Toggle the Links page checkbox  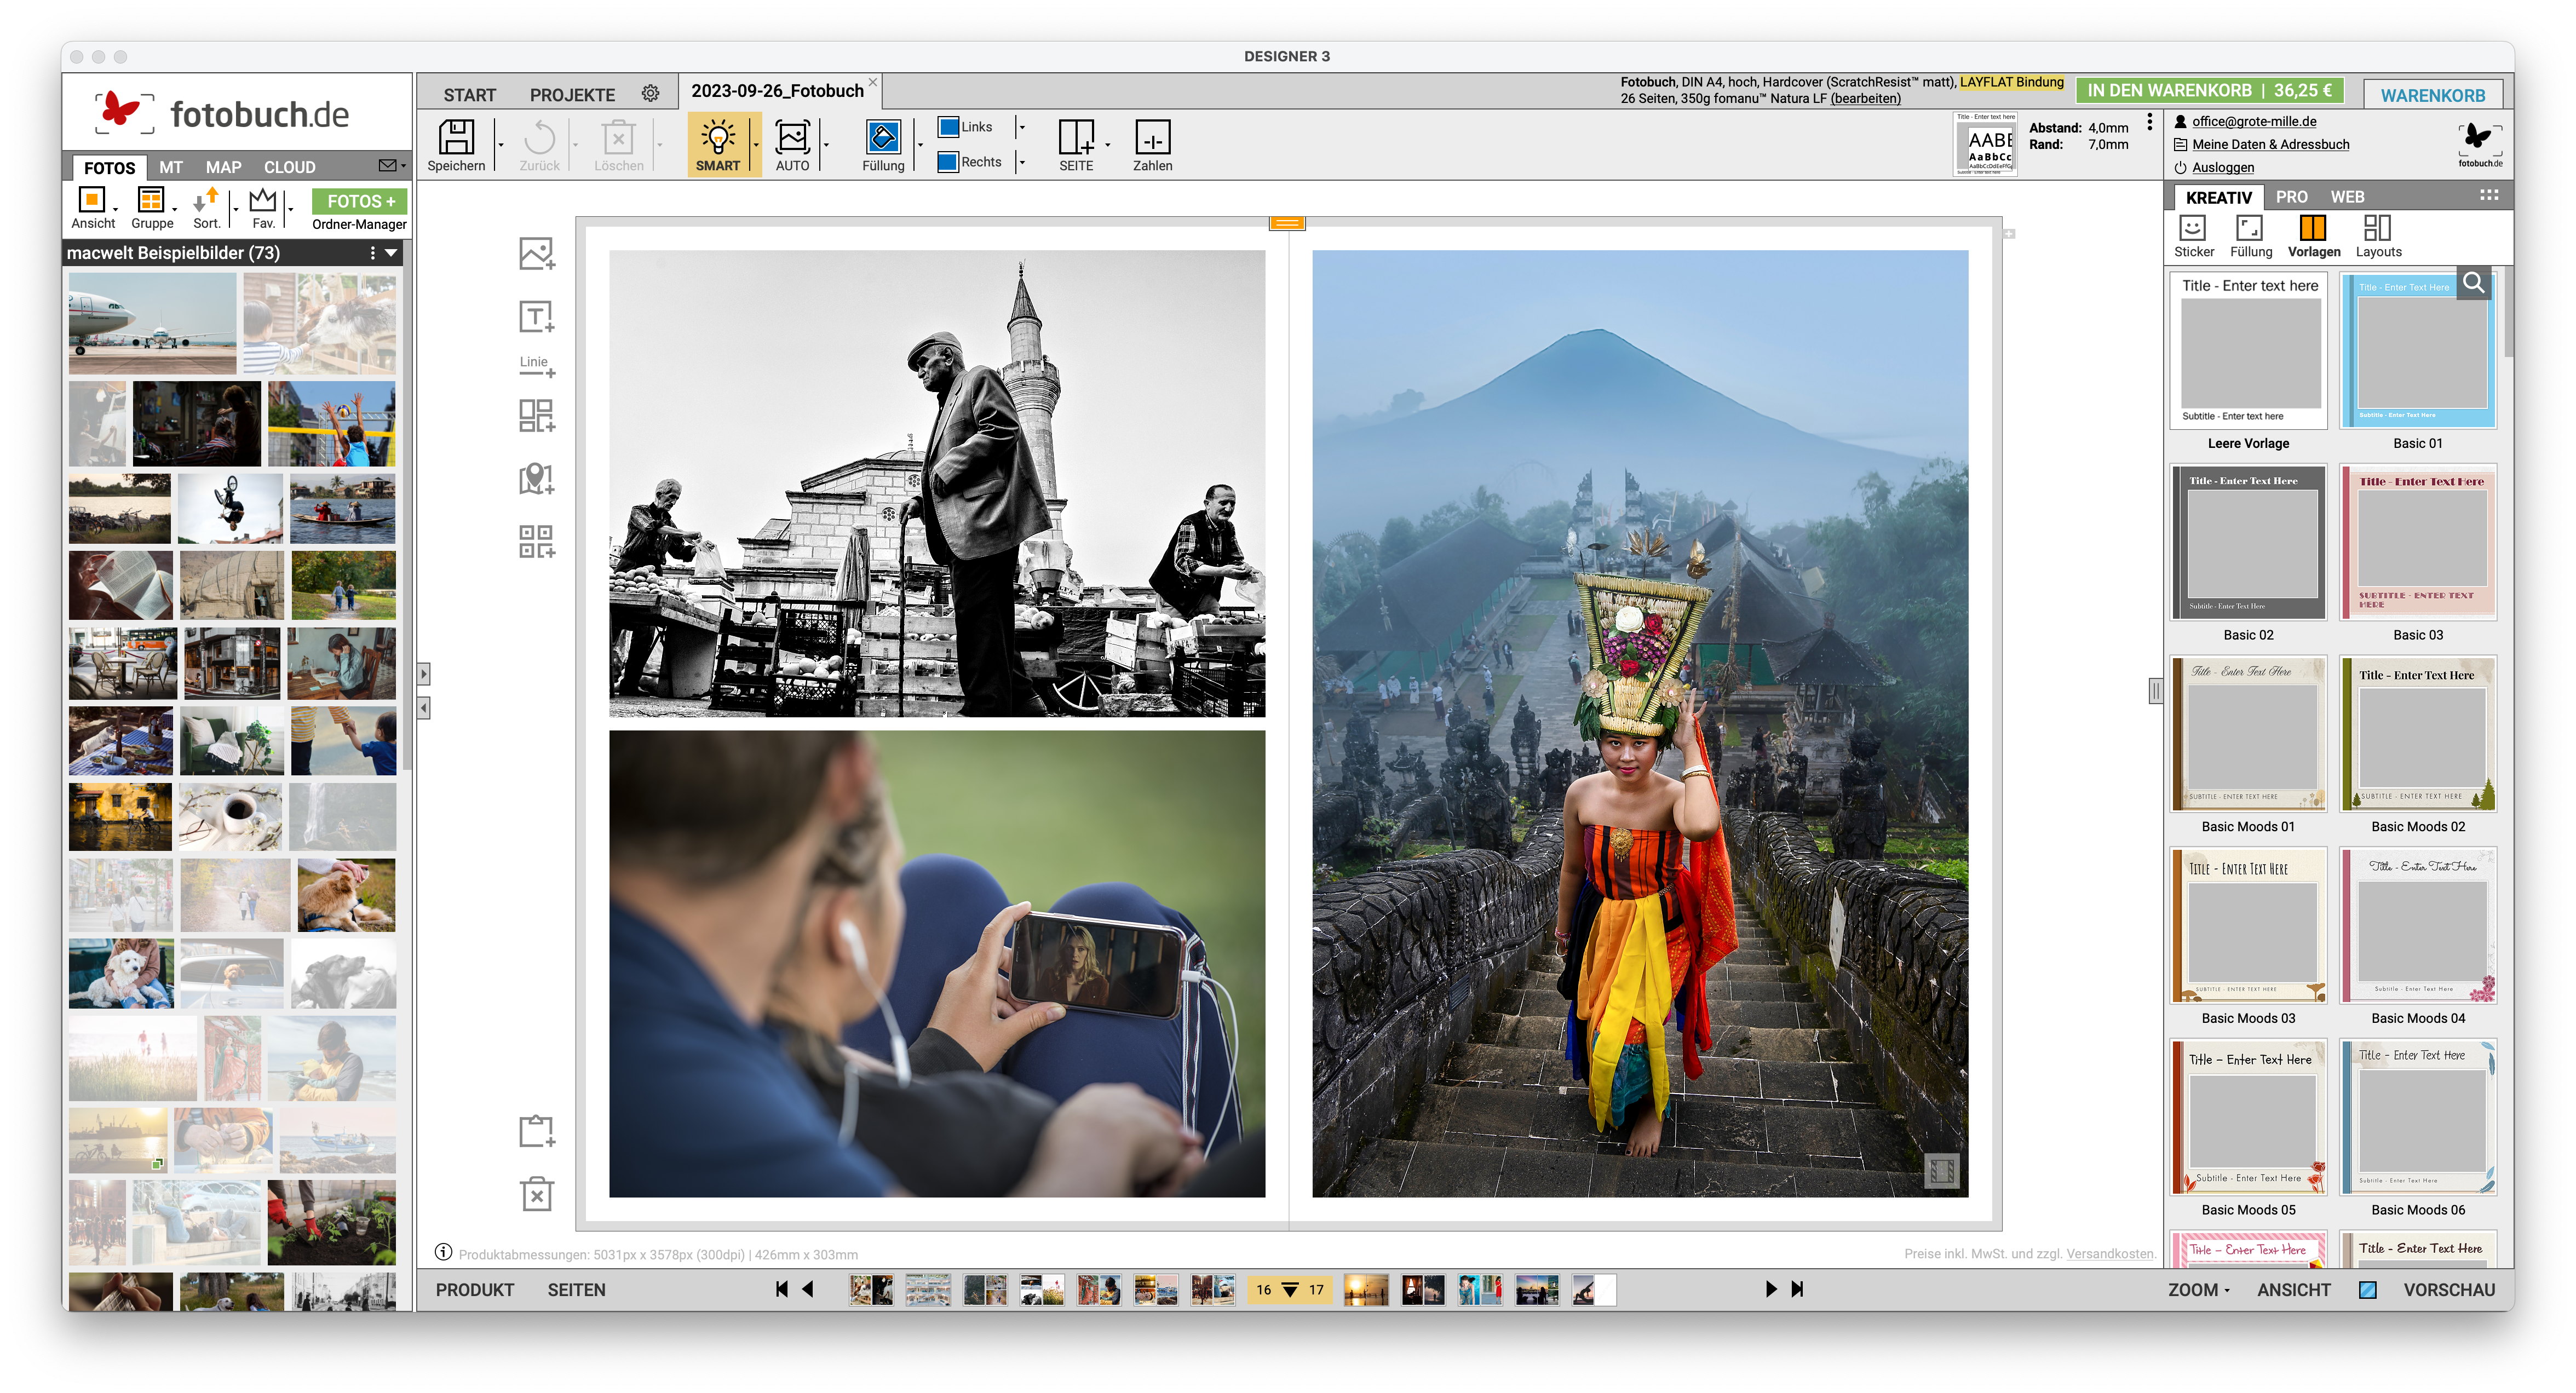948,127
